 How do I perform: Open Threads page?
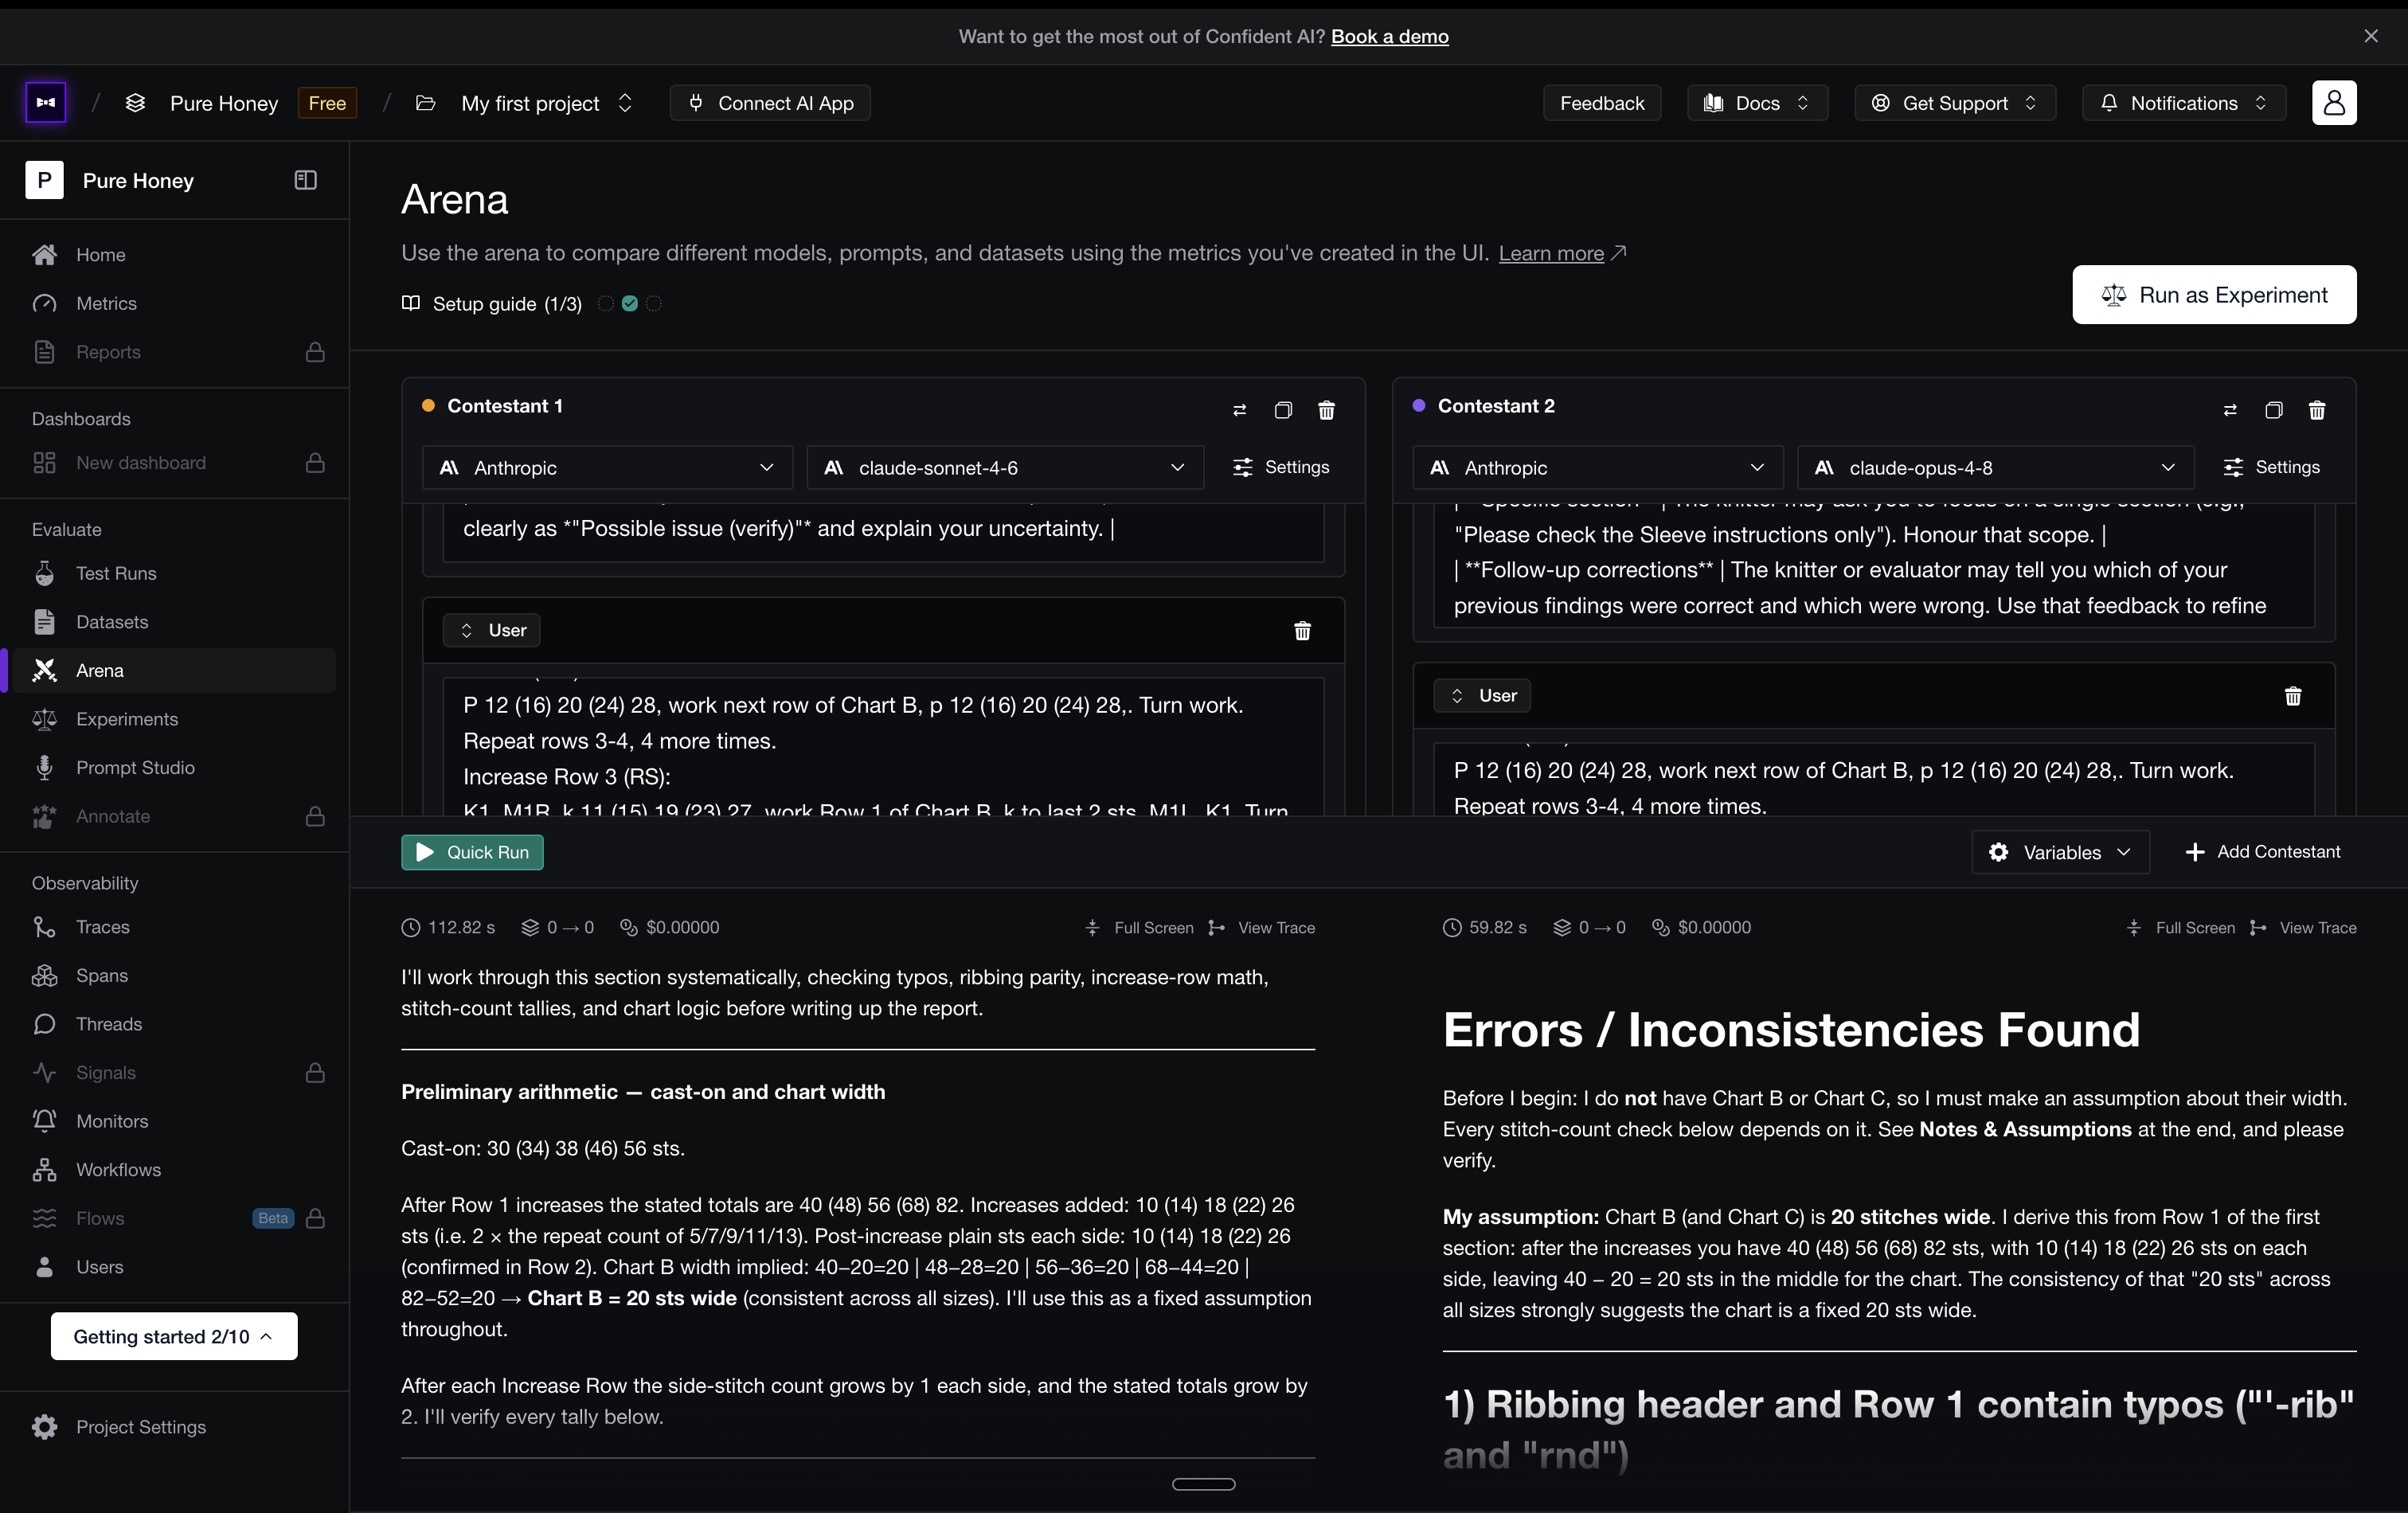coord(174,1024)
